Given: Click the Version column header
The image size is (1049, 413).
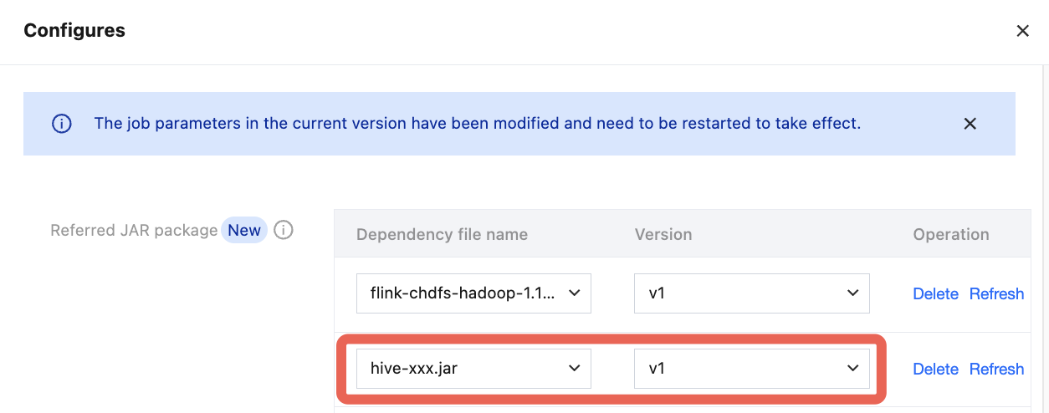Looking at the screenshot, I should coord(663,234).
